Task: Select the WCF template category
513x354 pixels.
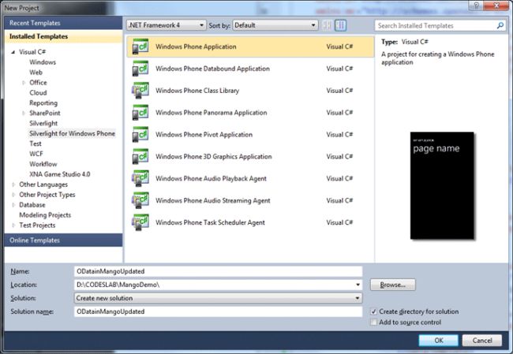Action: tap(36, 154)
